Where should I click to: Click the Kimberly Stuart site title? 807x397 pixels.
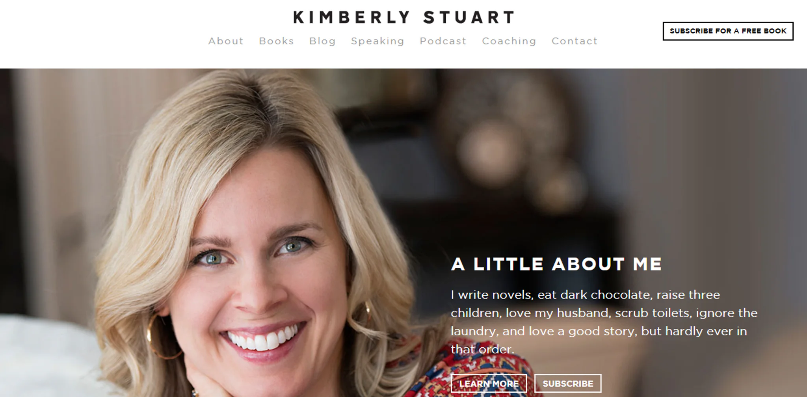[404, 17]
